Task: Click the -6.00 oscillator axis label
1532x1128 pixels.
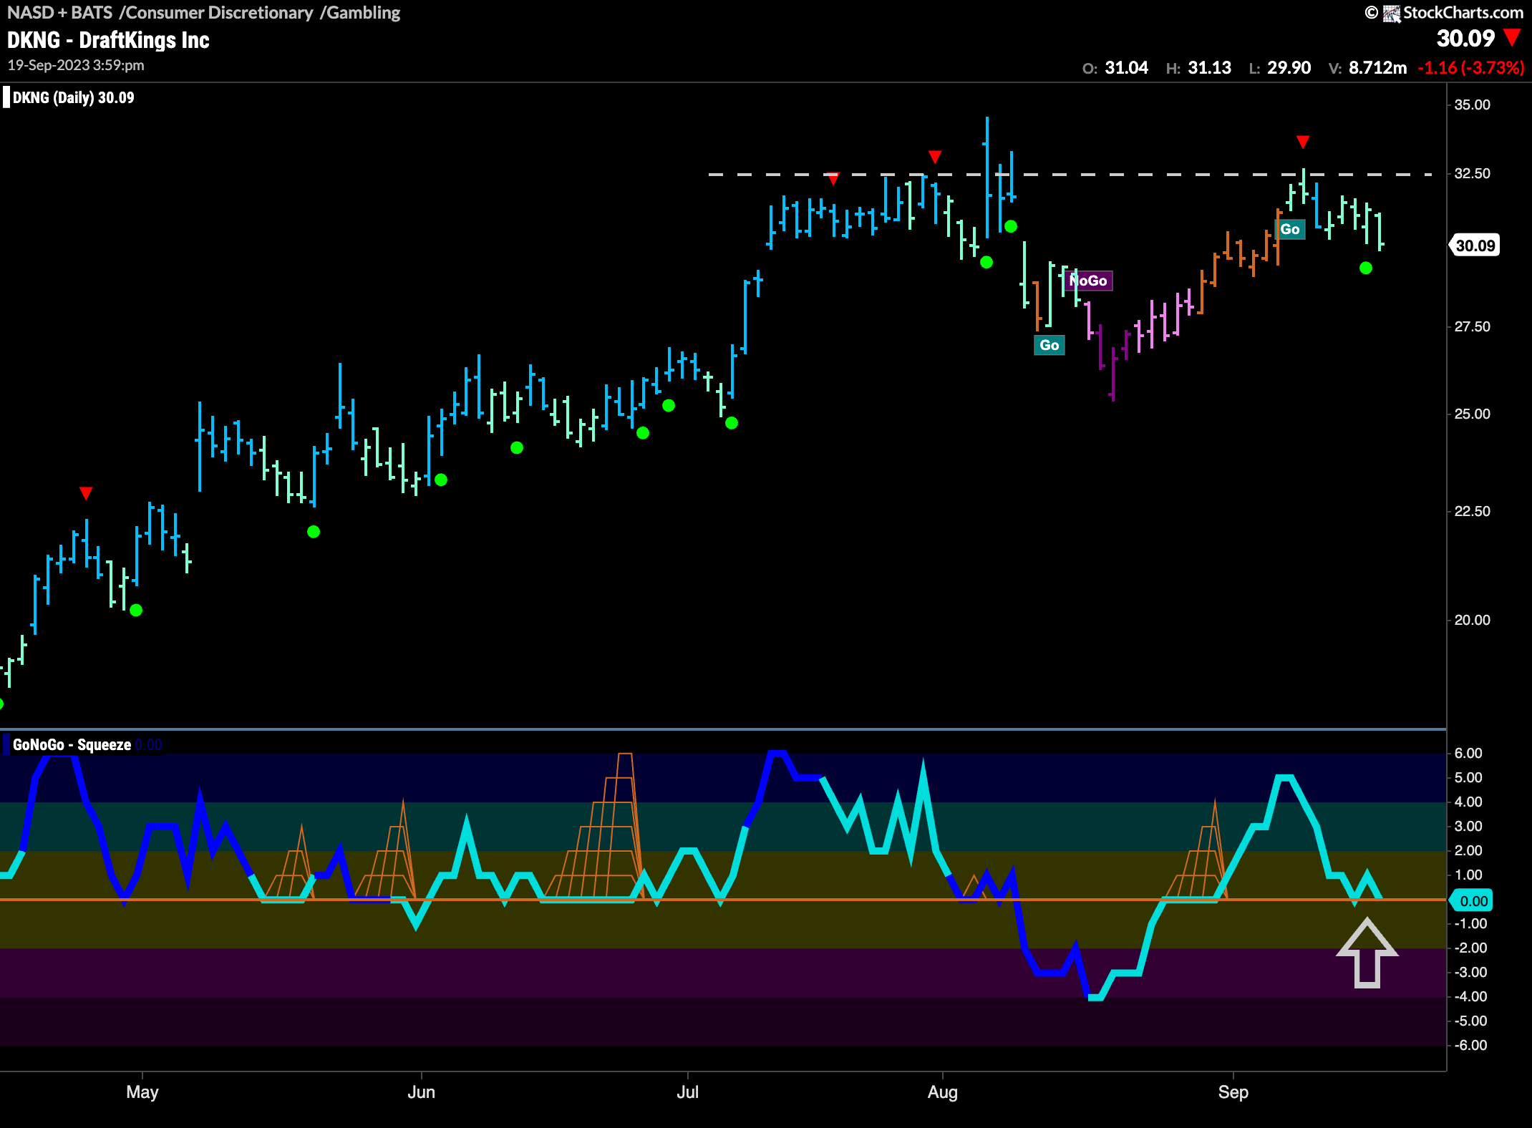Action: click(1470, 1045)
